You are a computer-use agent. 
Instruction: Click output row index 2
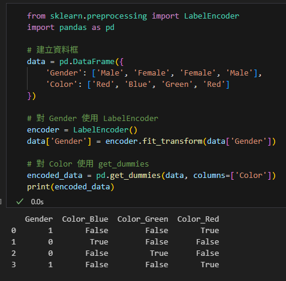(x=14, y=253)
